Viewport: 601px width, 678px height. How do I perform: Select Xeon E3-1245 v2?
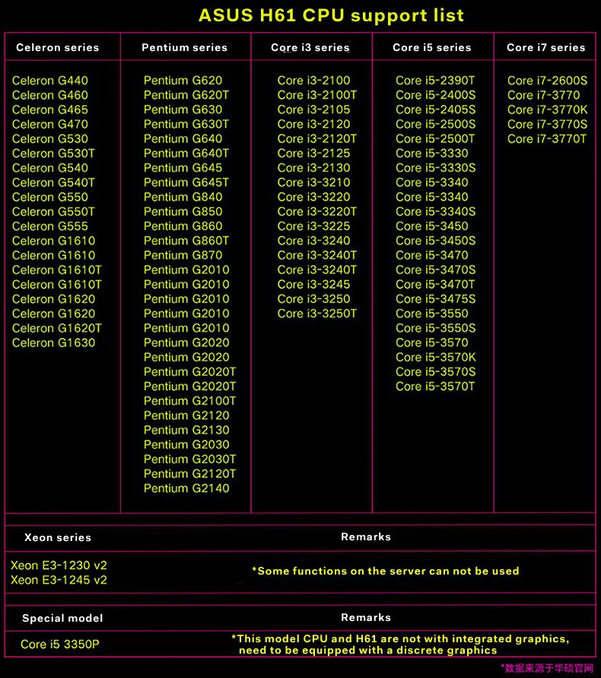[x=59, y=580]
